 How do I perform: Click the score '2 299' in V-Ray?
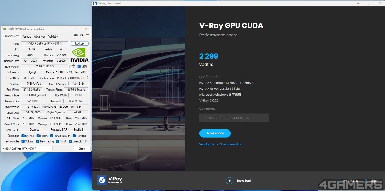(x=209, y=56)
